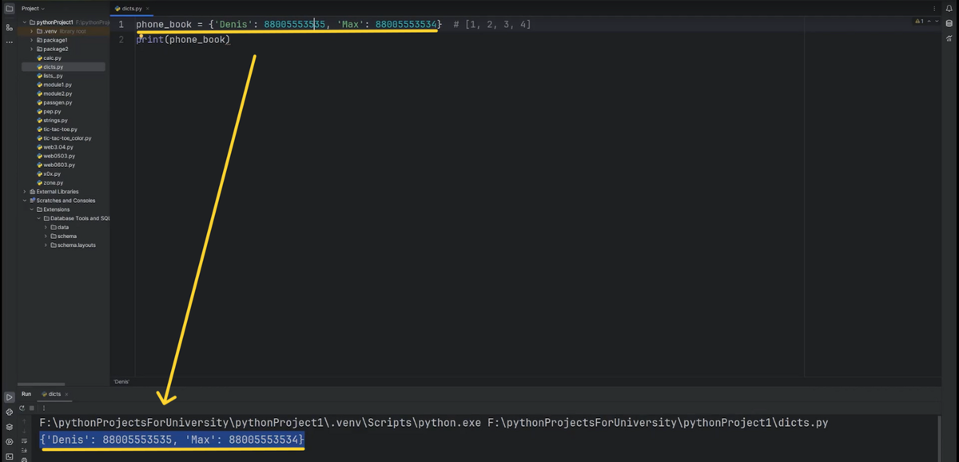
Task: Open the Python Packages icon in left strip
Action: (x=9, y=412)
